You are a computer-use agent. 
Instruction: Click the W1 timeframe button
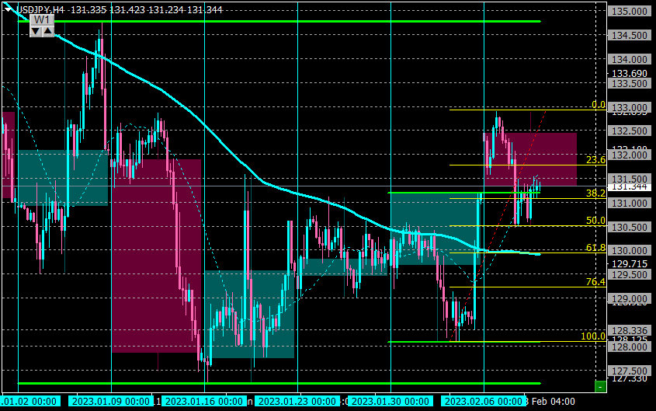coord(42,20)
